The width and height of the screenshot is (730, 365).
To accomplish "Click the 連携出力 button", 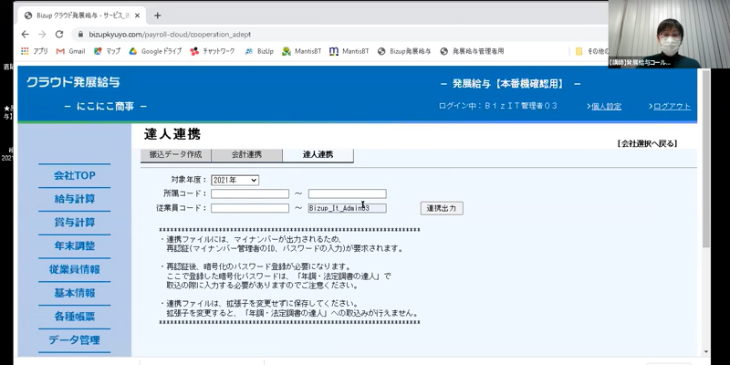I will 442,208.
